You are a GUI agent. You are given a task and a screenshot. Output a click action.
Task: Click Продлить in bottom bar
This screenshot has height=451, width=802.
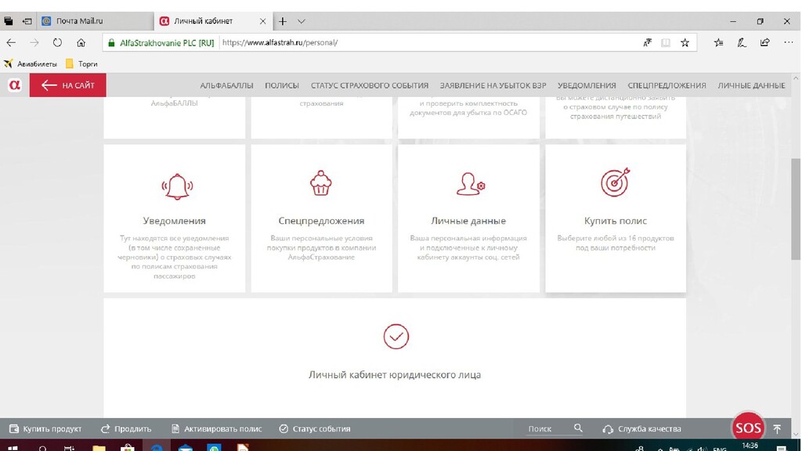click(x=126, y=429)
